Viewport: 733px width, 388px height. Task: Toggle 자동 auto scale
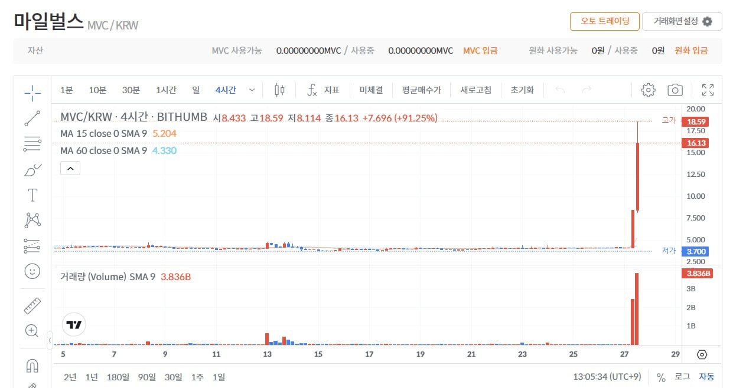706,377
